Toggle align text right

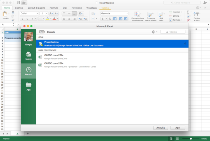click(74, 19)
